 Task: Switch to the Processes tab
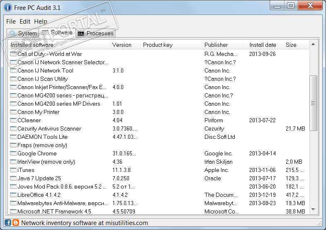(96, 33)
